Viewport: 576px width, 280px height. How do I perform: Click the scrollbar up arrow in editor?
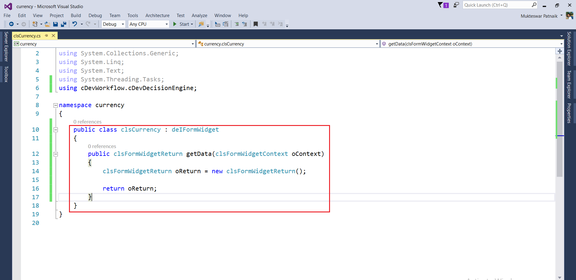tap(559, 57)
